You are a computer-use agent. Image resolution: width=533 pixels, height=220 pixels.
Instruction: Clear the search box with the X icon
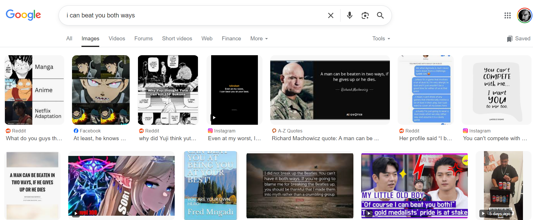[x=330, y=15]
